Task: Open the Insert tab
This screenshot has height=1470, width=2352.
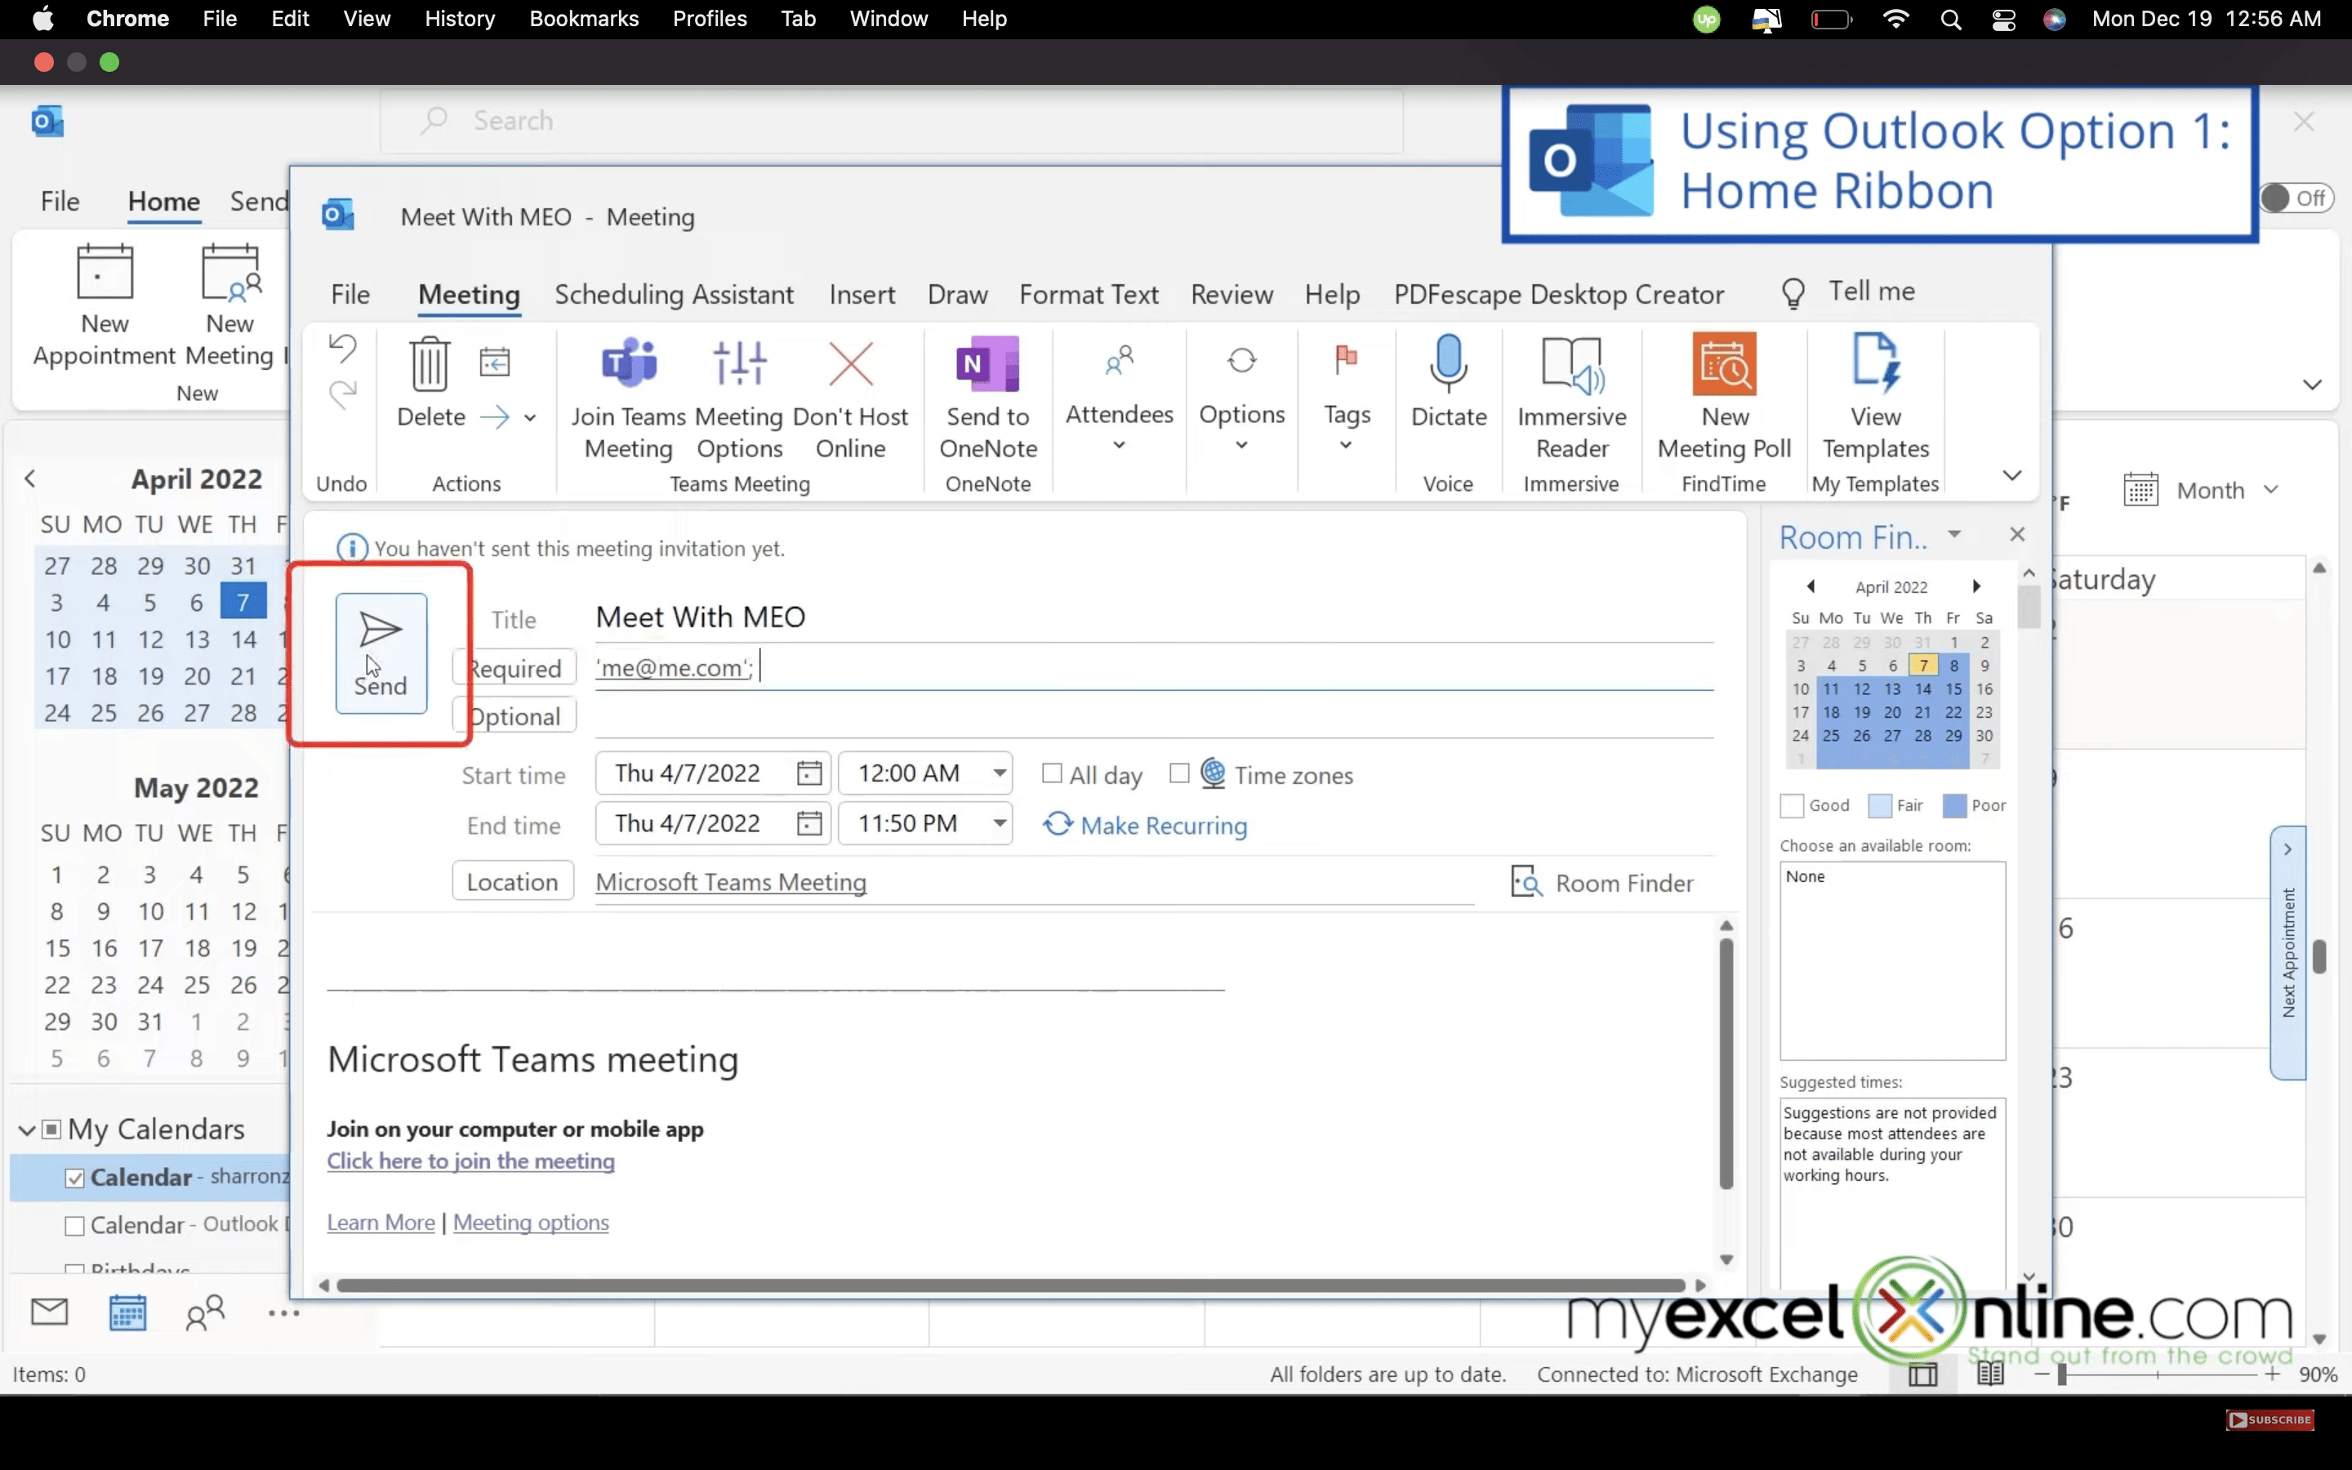Action: [x=862, y=295]
